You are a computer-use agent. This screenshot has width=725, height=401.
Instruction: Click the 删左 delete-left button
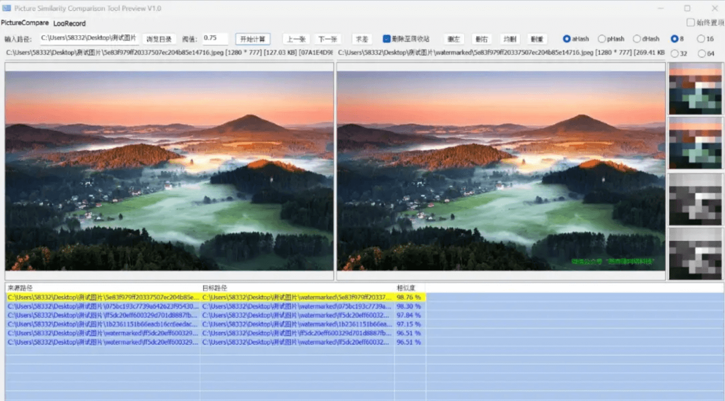tap(454, 39)
